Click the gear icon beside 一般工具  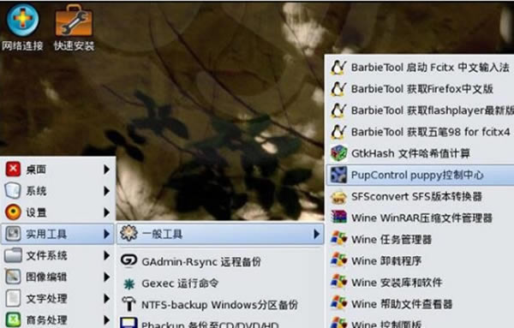128,233
